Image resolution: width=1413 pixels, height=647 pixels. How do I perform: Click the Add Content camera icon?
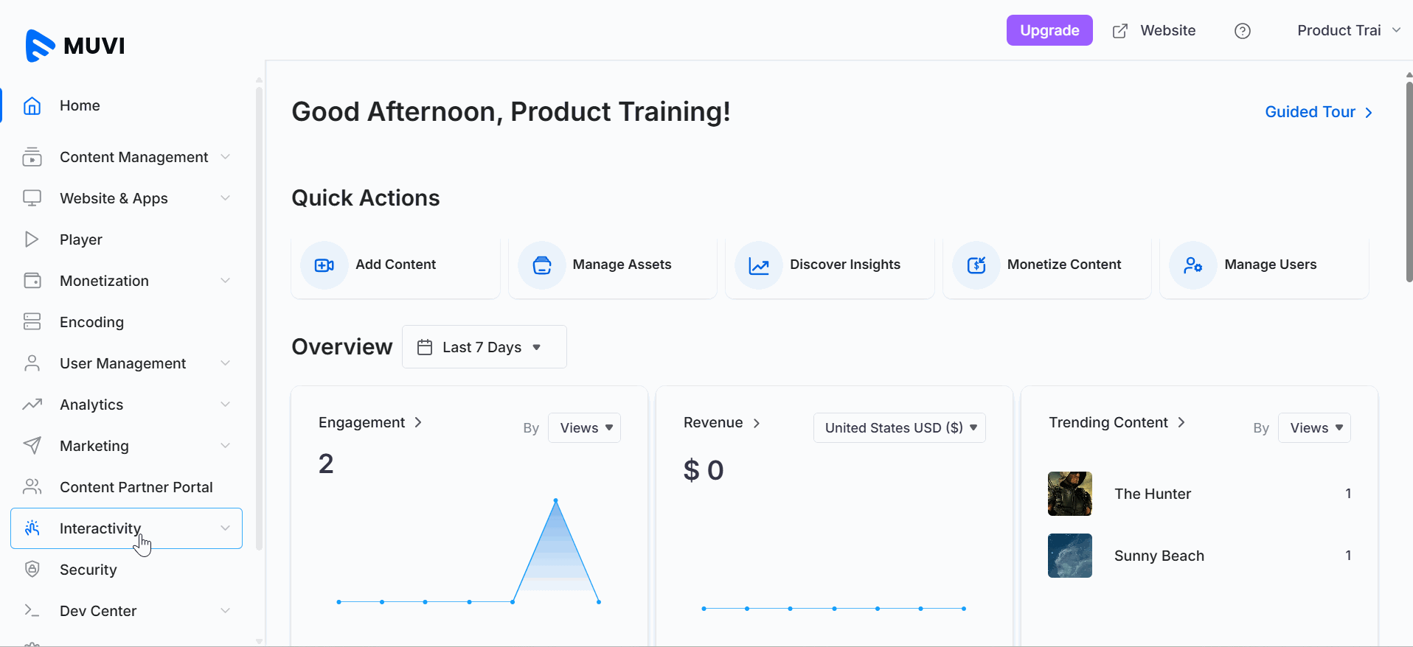click(324, 265)
